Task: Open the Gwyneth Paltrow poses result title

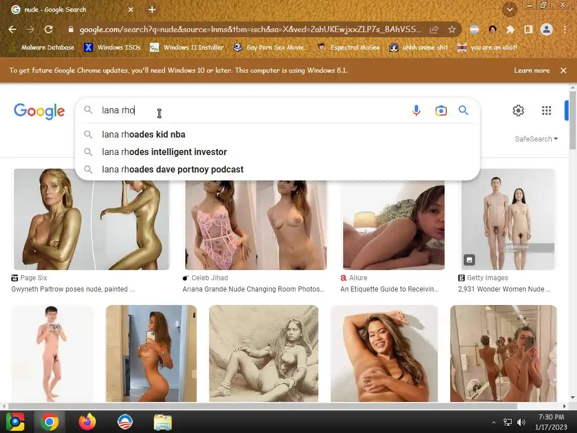Action: (x=73, y=289)
